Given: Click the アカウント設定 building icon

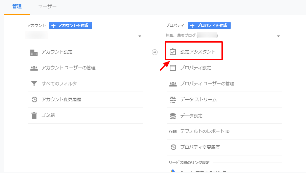Looking at the screenshot, I should pyautogui.click(x=34, y=52).
